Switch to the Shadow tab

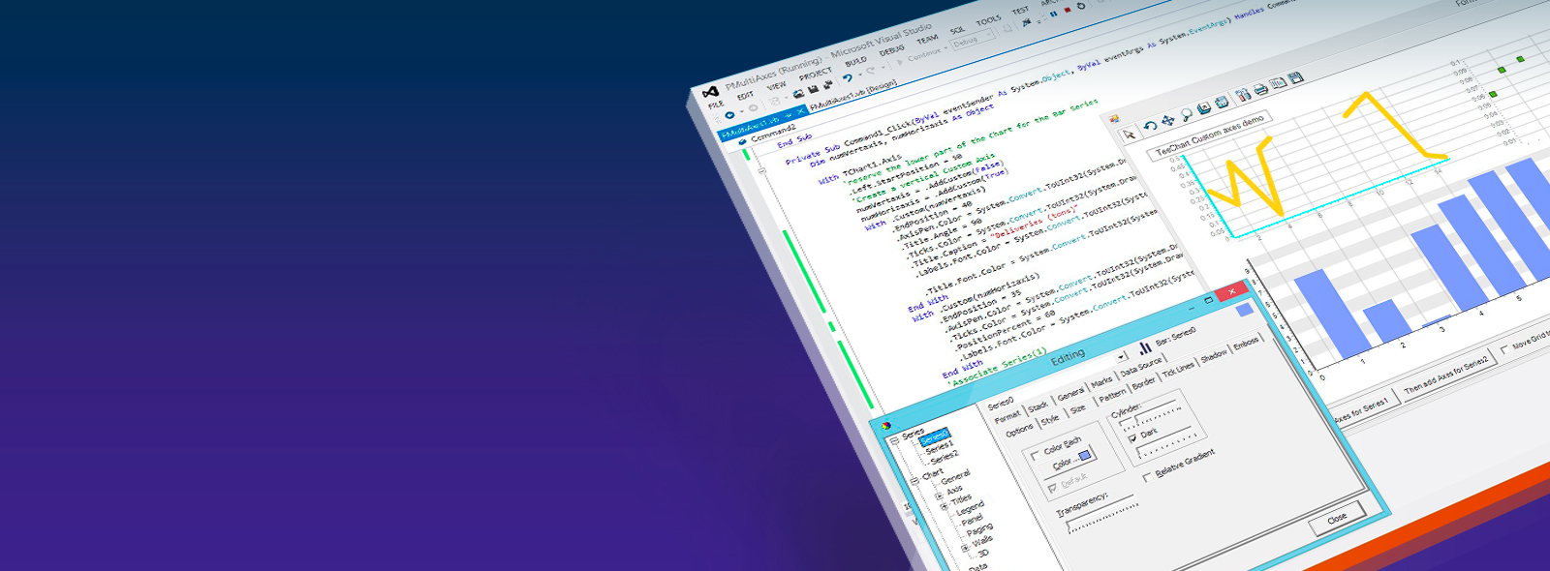point(1213,357)
